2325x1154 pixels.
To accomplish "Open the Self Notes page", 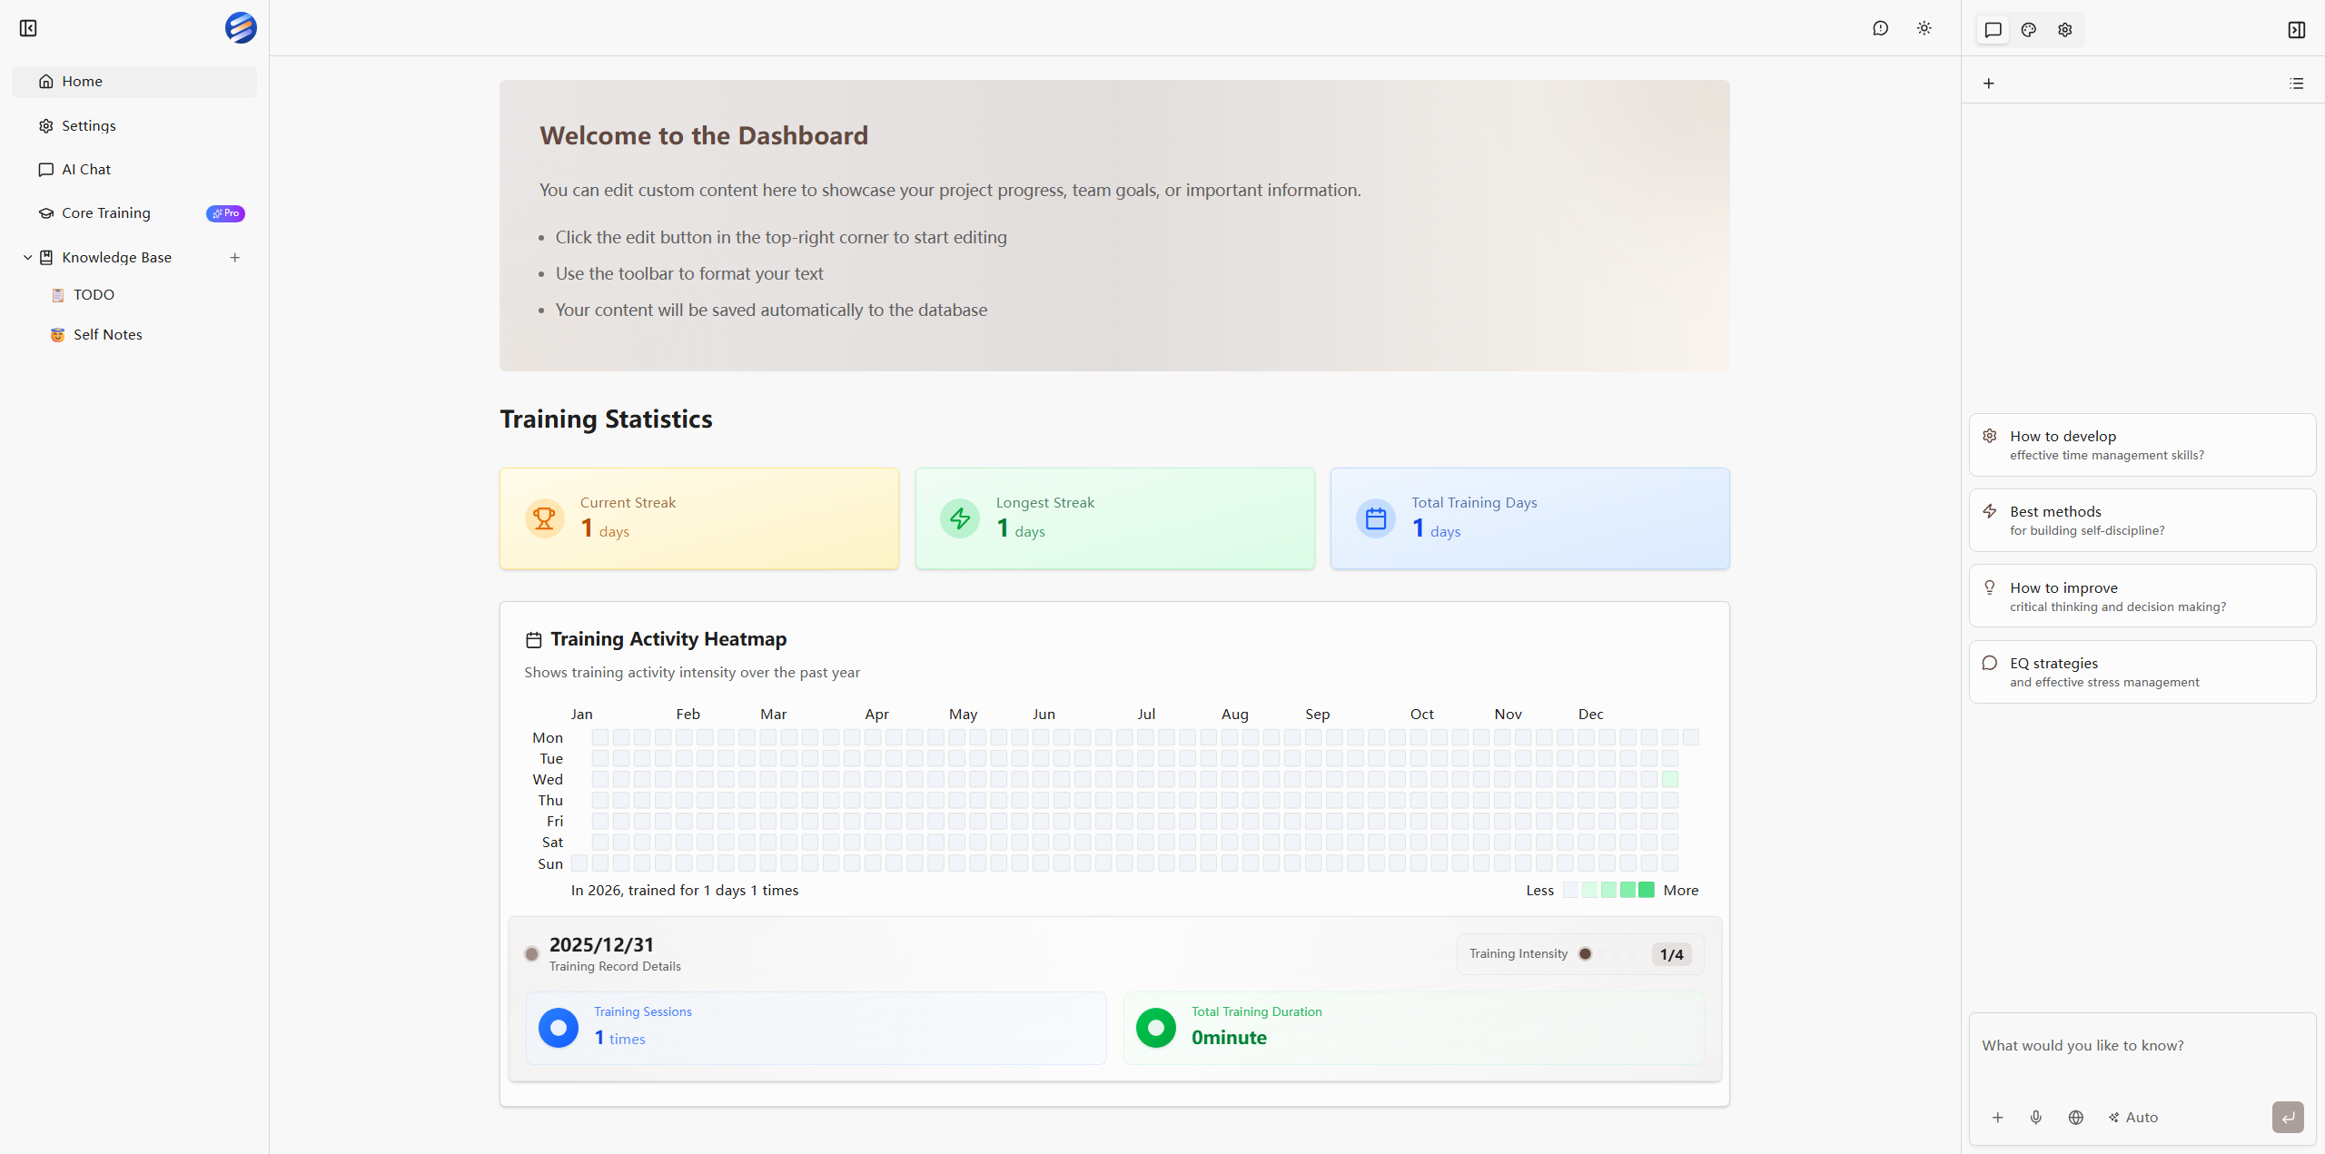I will 107,334.
